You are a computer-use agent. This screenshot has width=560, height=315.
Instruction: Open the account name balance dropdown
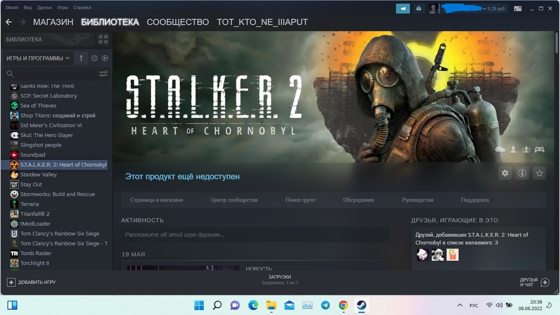473,8
